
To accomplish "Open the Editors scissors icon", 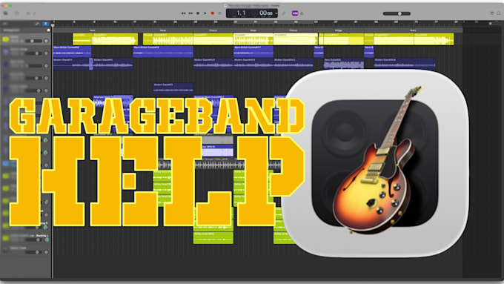I will coord(34,13).
